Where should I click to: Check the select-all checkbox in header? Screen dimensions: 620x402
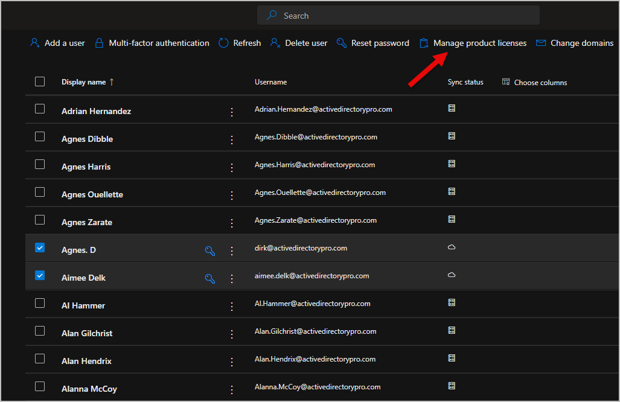click(x=39, y=81)
